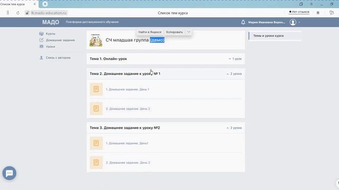Click the document icon for Тема 2 День 1
Image resolution: width=339 pixels, height=190 pixels.
(96, 89)
